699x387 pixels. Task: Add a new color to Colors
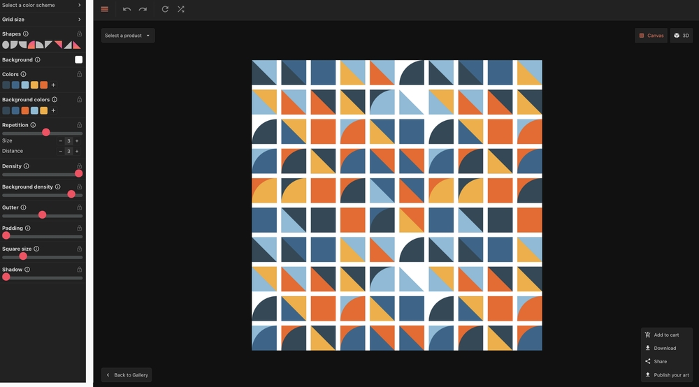coord(54,85)
